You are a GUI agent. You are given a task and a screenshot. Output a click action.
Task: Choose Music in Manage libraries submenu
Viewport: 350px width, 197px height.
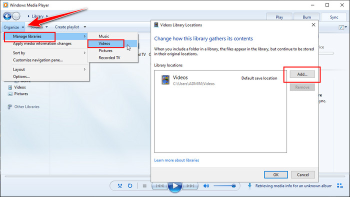[x=112, y=36]
